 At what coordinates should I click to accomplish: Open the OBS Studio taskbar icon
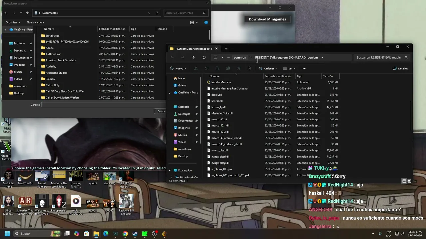154,234
